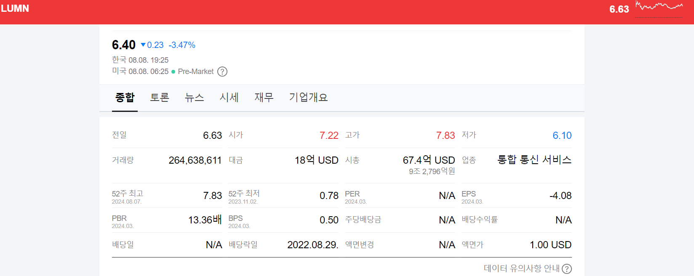694x276 pixels.
Task: Click the 9조 2,796억원 market cap text
Action: point(432,171)
